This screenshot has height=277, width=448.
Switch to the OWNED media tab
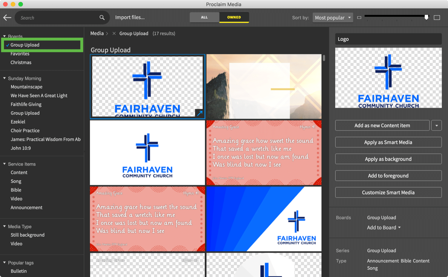point(234,17)
